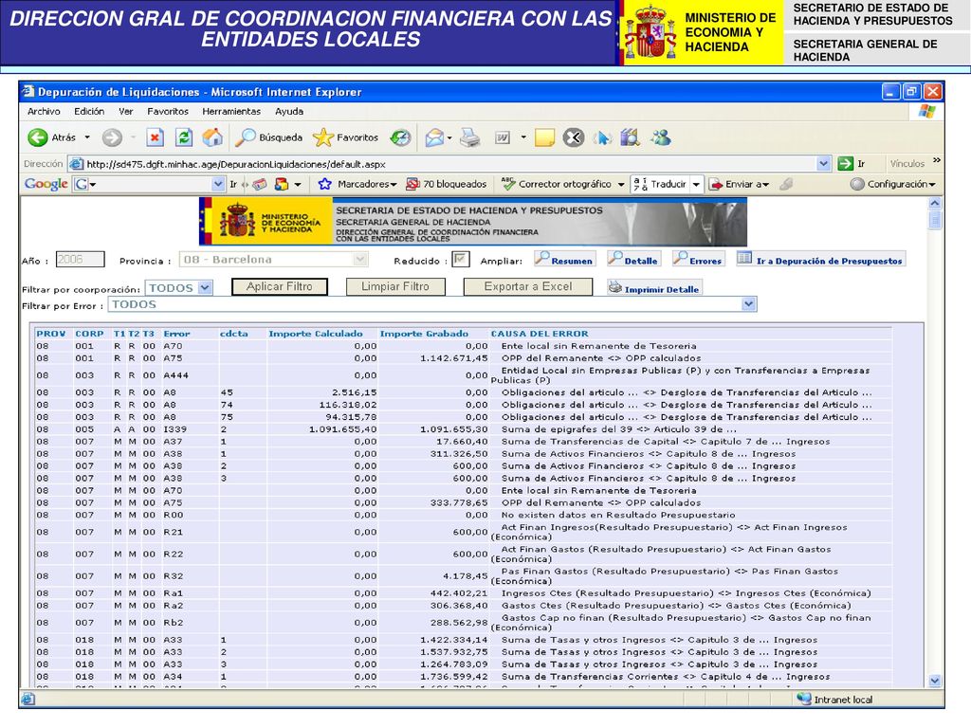Open the address bar history dropdown arrow
Screen dimensions: 971x728
pyautogui.click(x=823, y=164)
